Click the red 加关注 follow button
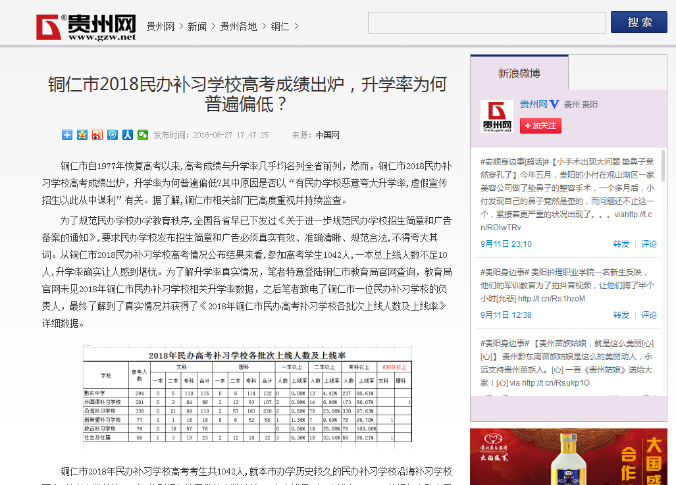This screenshot has height=485, width=676. pos(540,126)
